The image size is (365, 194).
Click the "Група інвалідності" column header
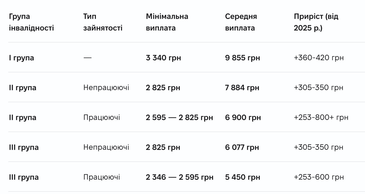tap(31, 22)
